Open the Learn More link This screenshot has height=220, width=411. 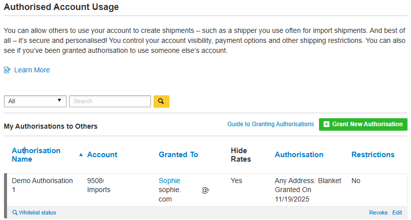click(32, 70)
